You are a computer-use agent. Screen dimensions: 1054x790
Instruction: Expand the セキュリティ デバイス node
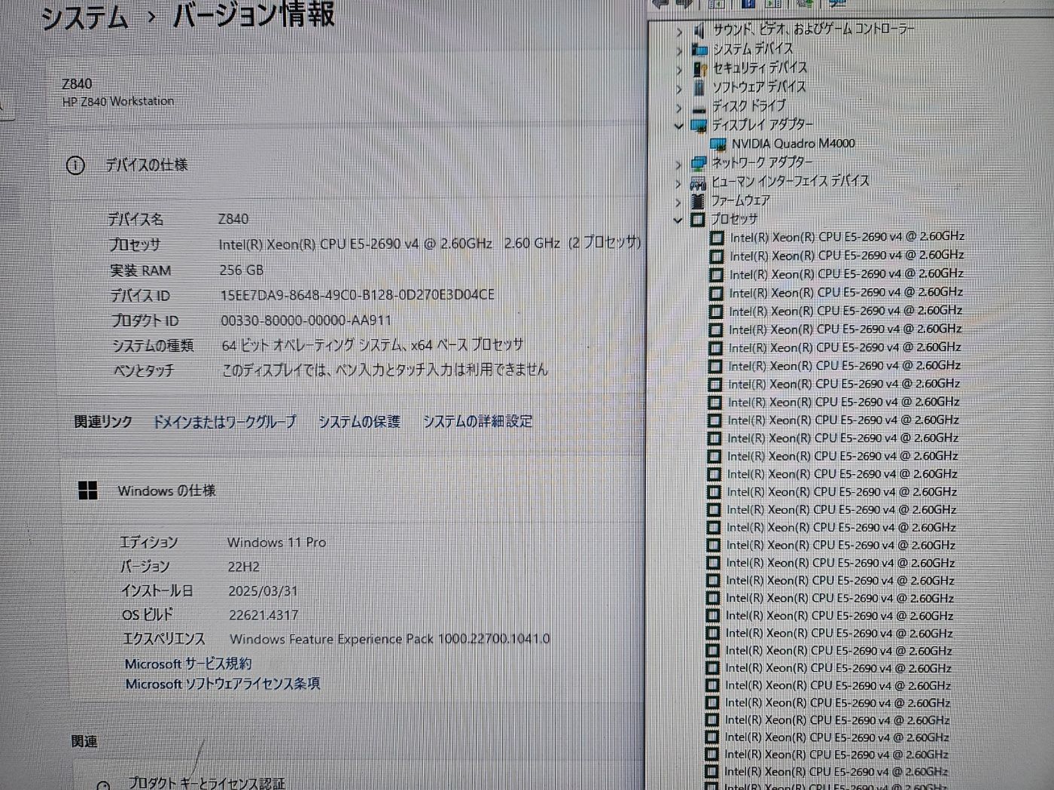[679, 70]
